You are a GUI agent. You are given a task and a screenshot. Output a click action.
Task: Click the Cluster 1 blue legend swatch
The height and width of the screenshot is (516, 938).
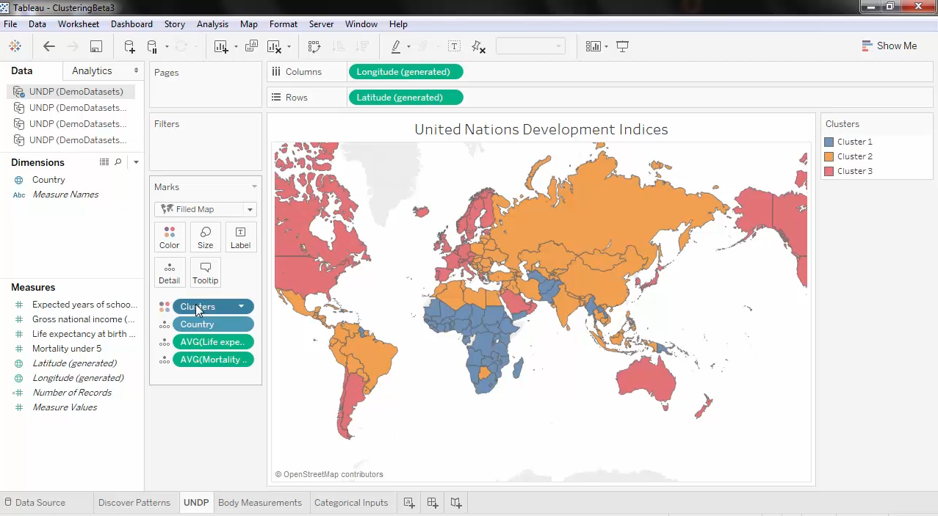point(829,142)
